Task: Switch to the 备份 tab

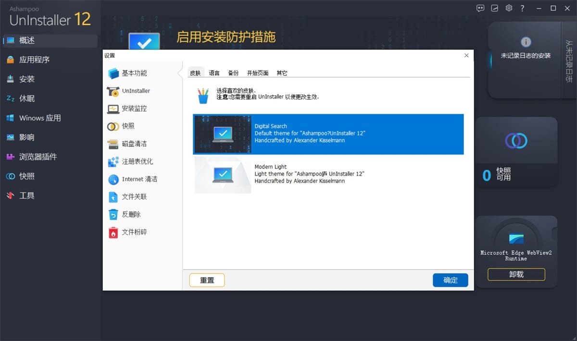Action: click(233, 73)
